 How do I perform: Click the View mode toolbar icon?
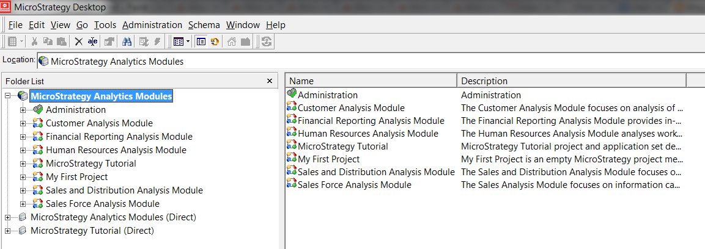[179, 41]
